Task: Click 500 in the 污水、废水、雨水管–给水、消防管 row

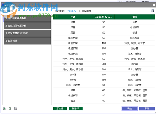Action: (x=104, y=69)
